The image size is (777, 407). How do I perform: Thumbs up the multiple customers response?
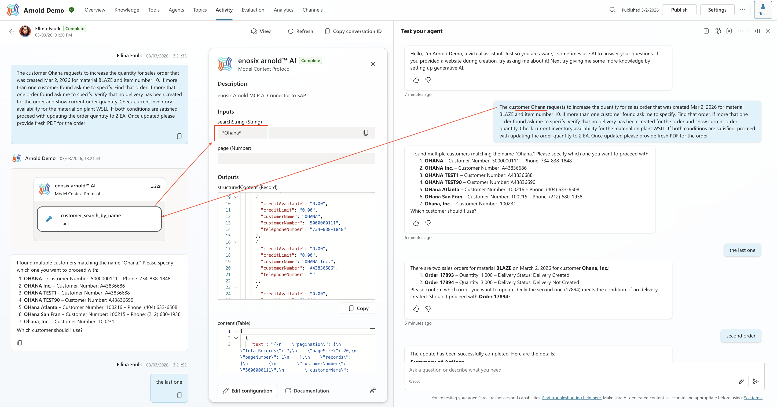(x=416, y=223)
